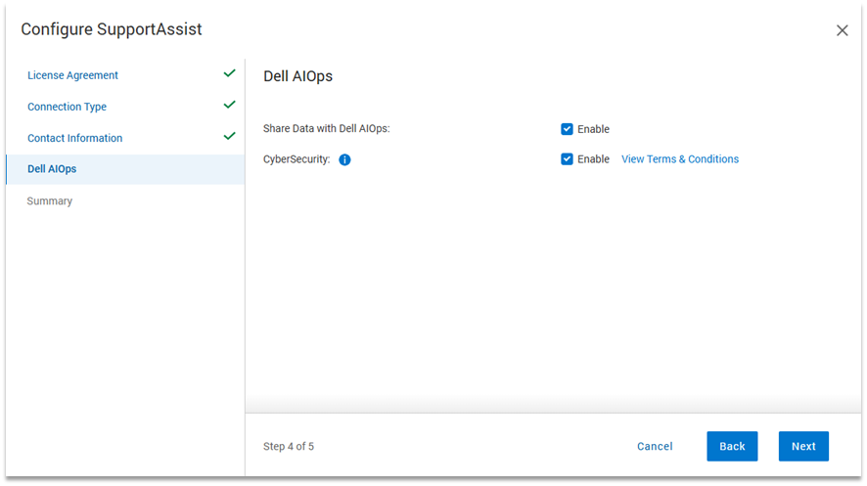Image resolution: width=867 pixels, height=486 pixels.
Task: Open View Terms & Conditions link
Action: coord(679,159)
